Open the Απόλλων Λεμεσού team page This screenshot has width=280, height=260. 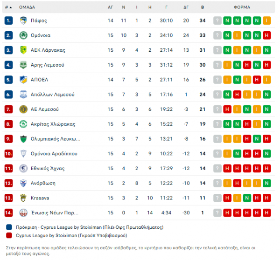tap(52, 95)
